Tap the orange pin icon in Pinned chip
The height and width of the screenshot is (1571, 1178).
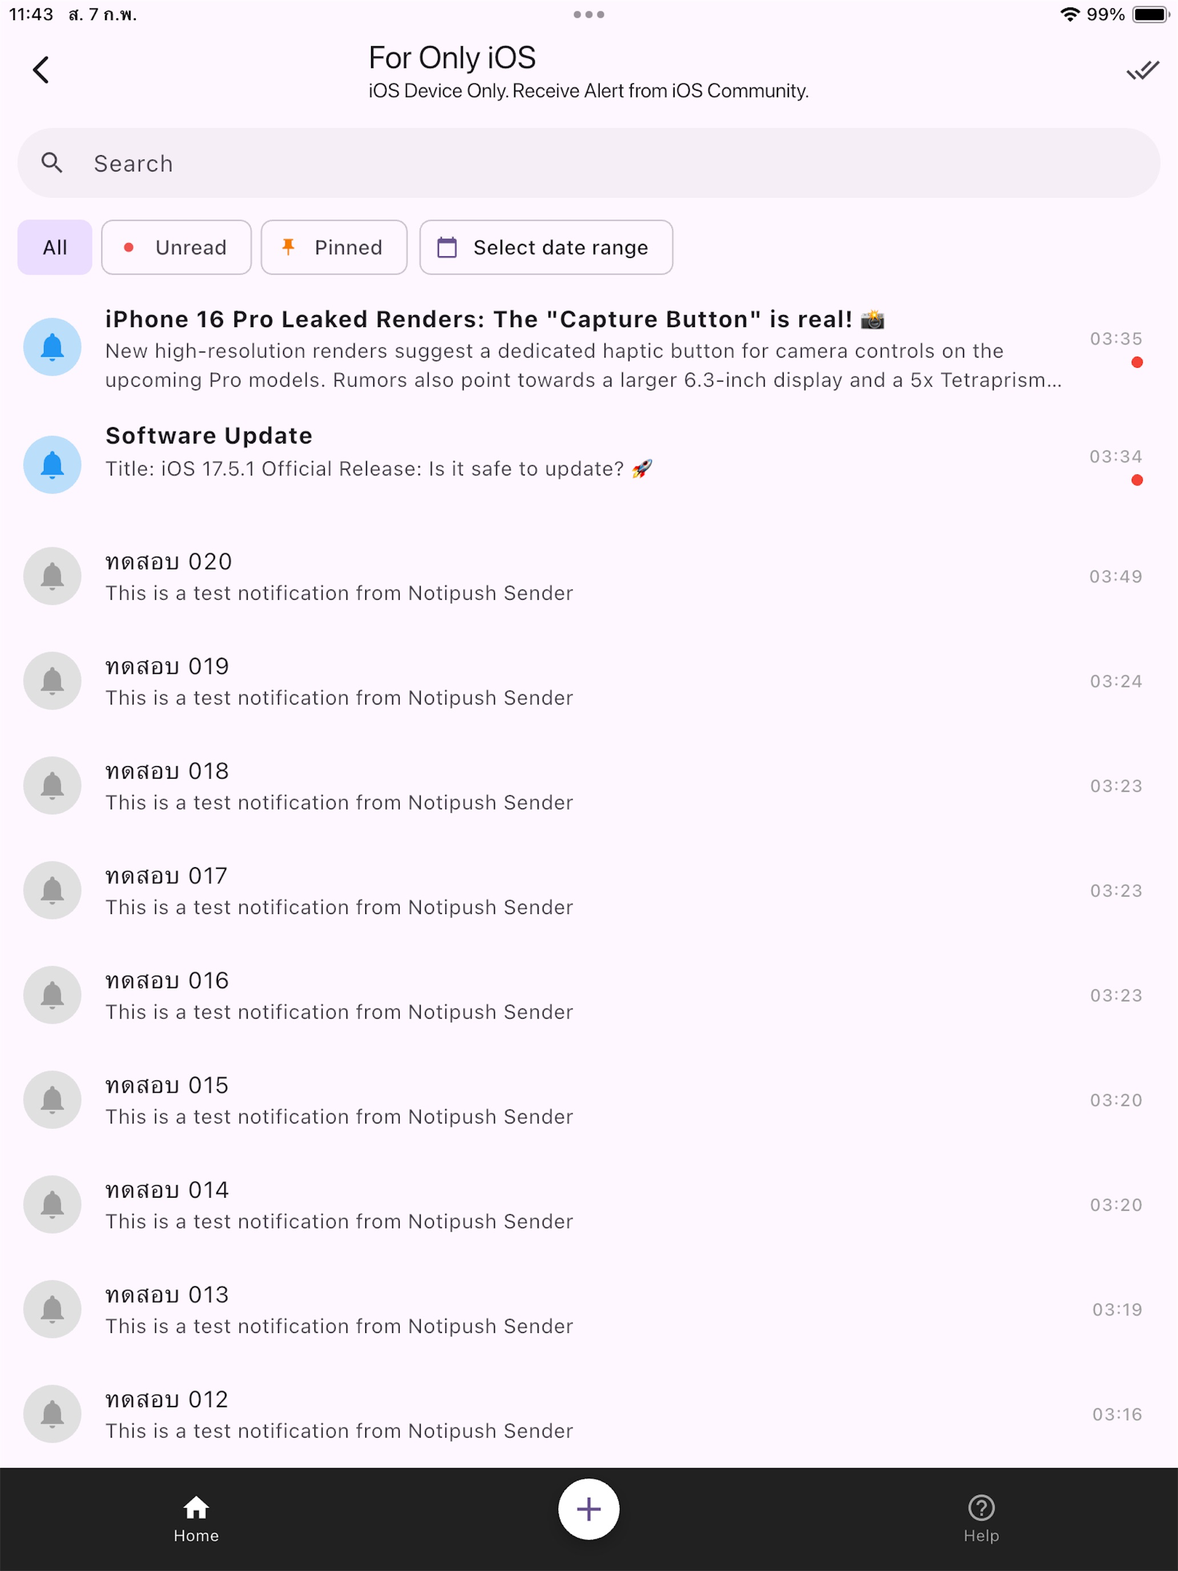288,247
